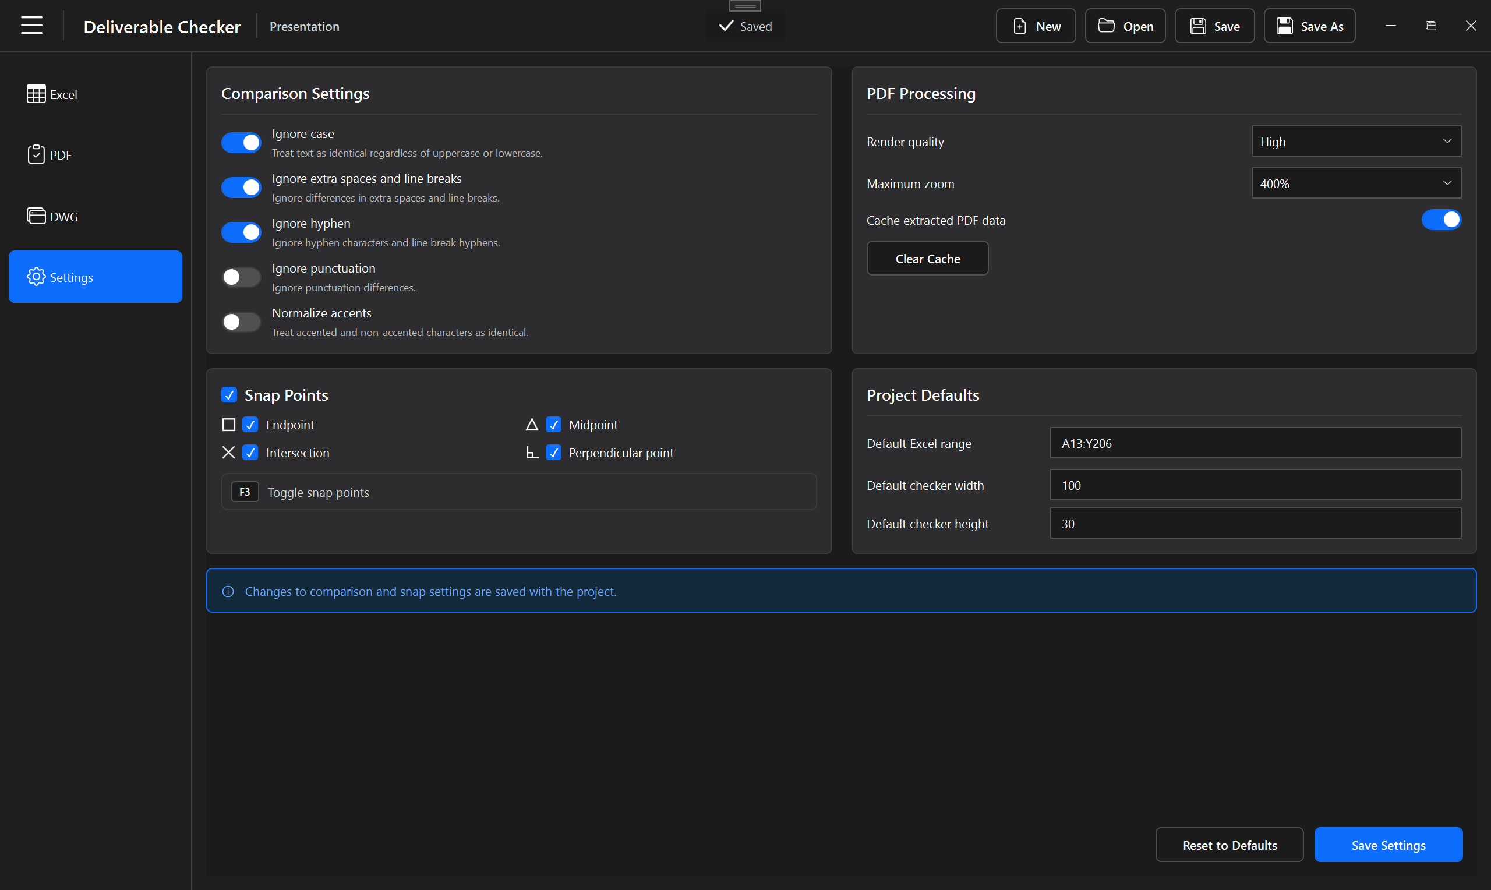Click the Settings gear icon
This screenshot has height=890, width=1491.
coord(36,277)
